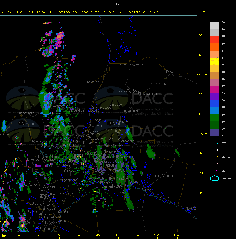Click the 'Catitas' map label

click(x=147, y=190)
